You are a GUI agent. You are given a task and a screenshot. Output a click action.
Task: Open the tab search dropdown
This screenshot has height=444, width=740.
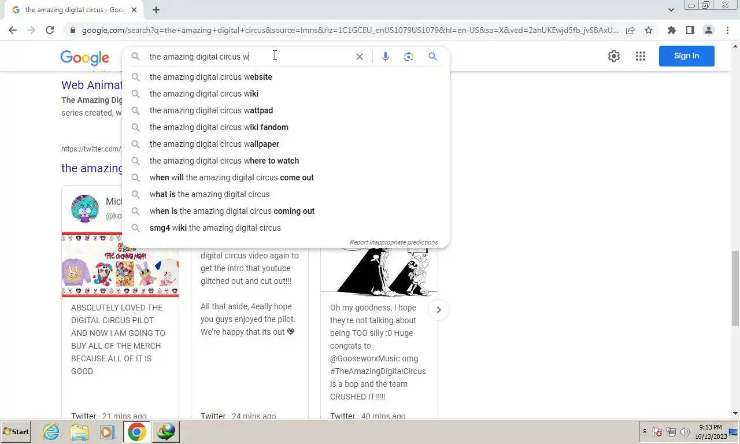pyautogui.click(x=671, y=10)
